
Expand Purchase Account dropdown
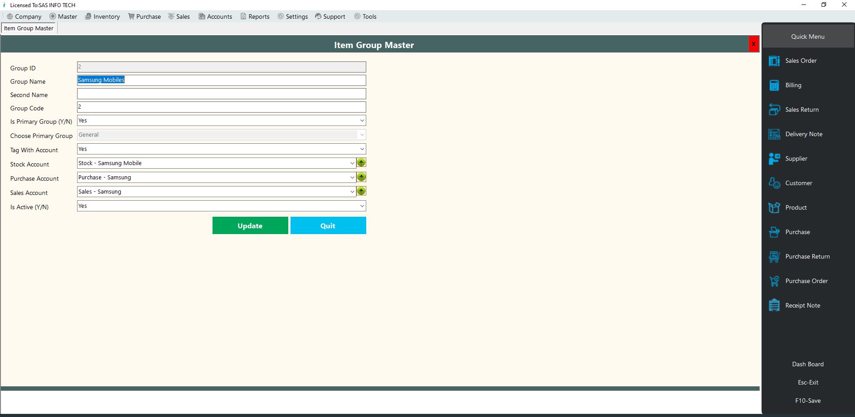tap(352, 178)
